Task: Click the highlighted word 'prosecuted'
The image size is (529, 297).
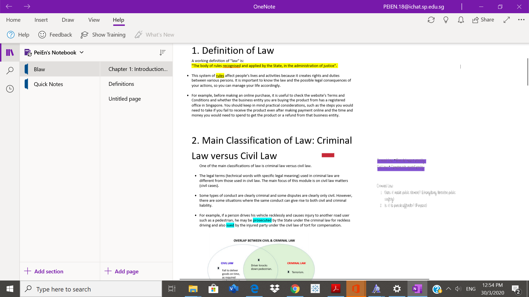Action: click(262, 220)
